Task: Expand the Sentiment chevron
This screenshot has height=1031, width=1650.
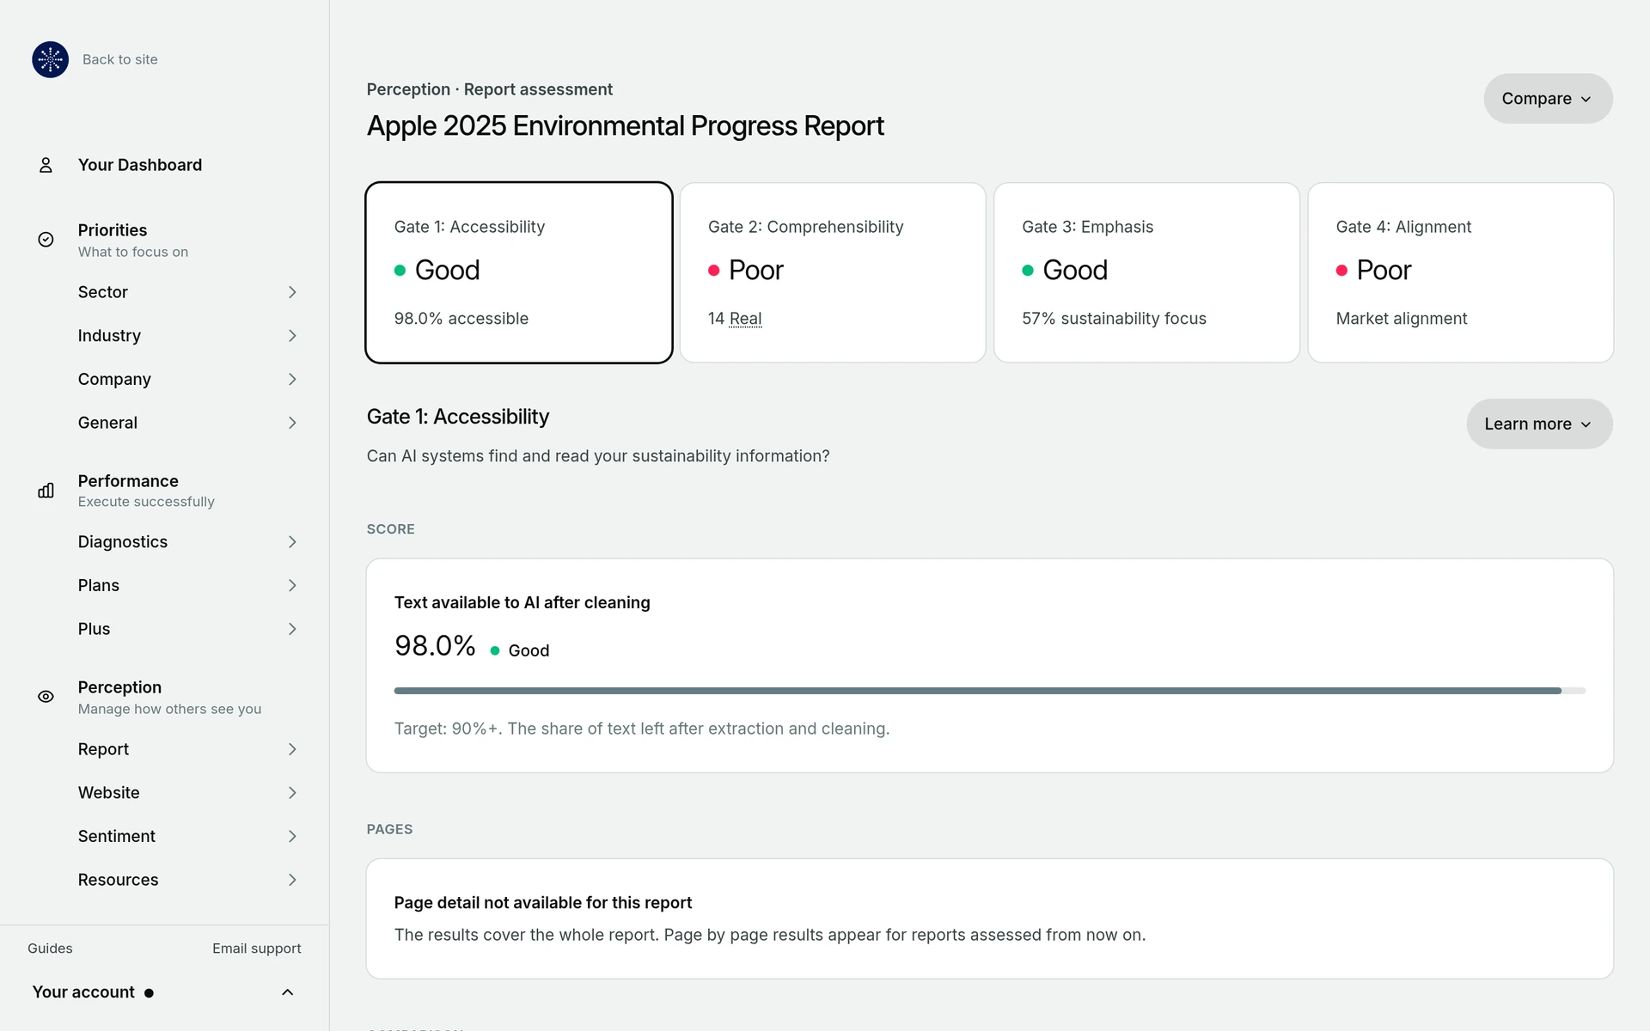Action: coord(292,836)
